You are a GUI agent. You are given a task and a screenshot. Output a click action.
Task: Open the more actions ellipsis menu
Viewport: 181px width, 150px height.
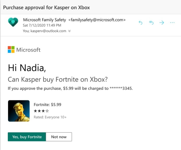point(172,23)
